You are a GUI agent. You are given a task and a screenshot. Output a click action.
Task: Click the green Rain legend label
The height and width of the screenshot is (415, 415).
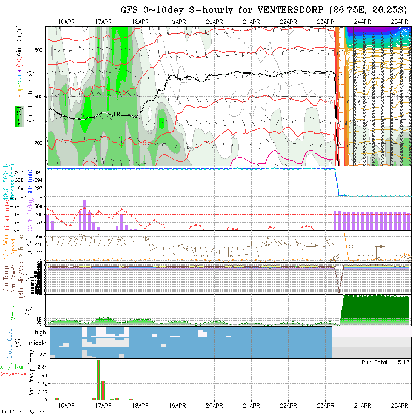coord(21,367)
